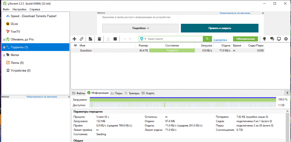Viewport: 291px width, 142px height.
Task: Click the Обновление green button
Action: tap(245, 39)
